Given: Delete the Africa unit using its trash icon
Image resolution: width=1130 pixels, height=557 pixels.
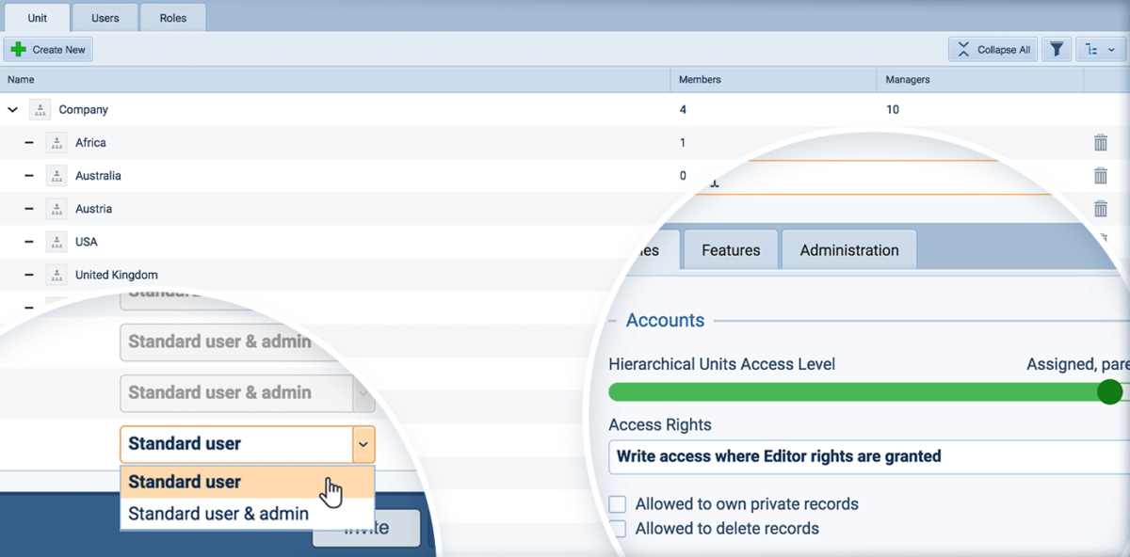Looking at the screenshot, I should [1102, 142].
